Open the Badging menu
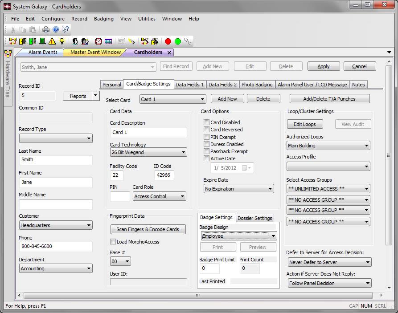398x313 pixels. [x=103, y=19]
